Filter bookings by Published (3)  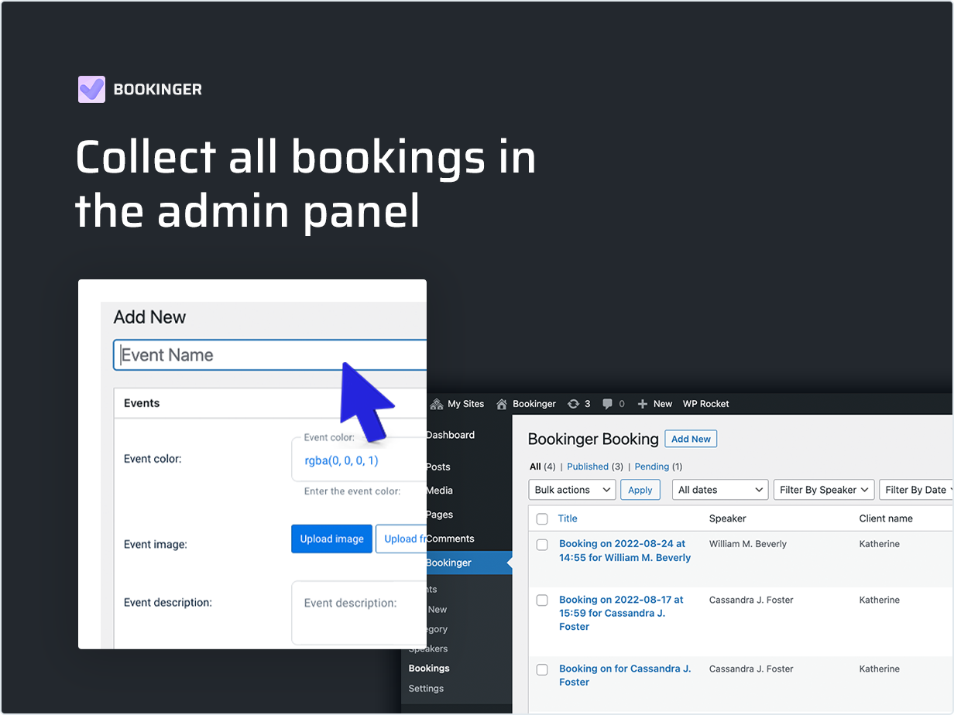coord(595,467)
